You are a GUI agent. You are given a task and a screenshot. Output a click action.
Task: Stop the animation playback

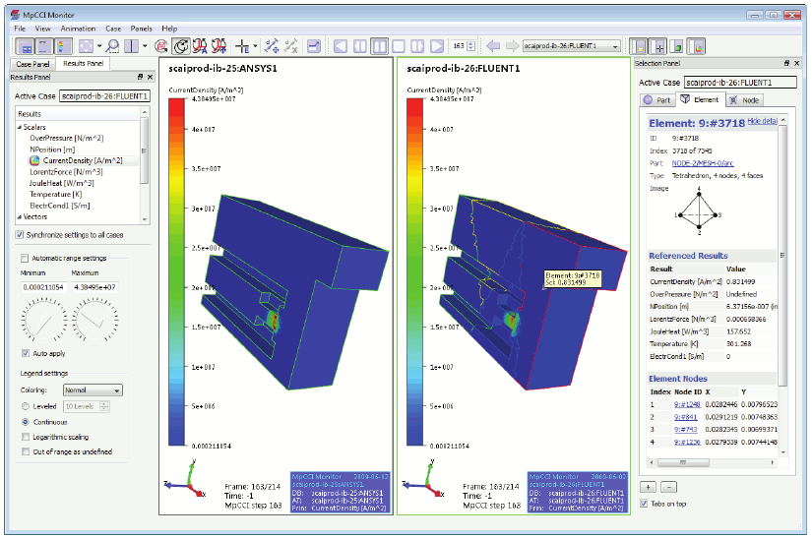click(x=399, y=46)
